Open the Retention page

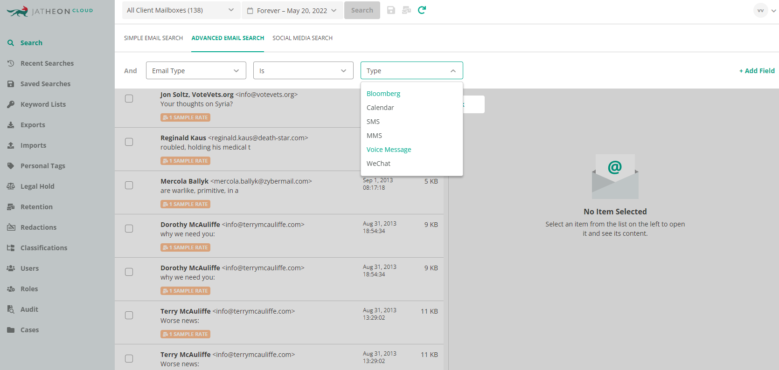tap(36, 207)
